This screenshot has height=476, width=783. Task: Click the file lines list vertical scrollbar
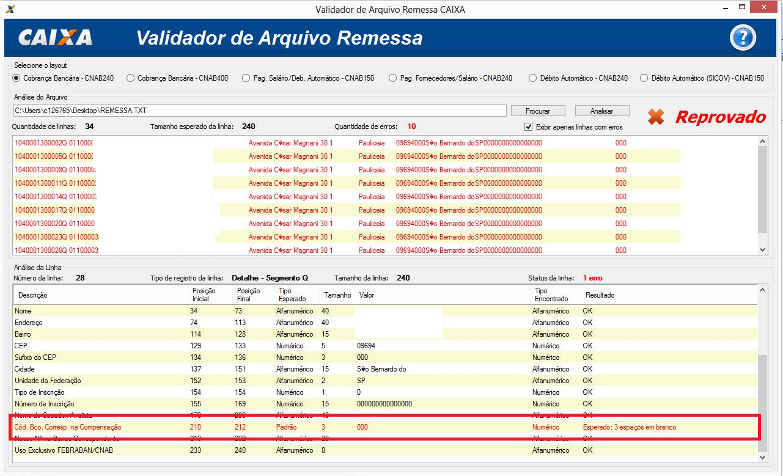pyautogui.click(x=762, y=196)
